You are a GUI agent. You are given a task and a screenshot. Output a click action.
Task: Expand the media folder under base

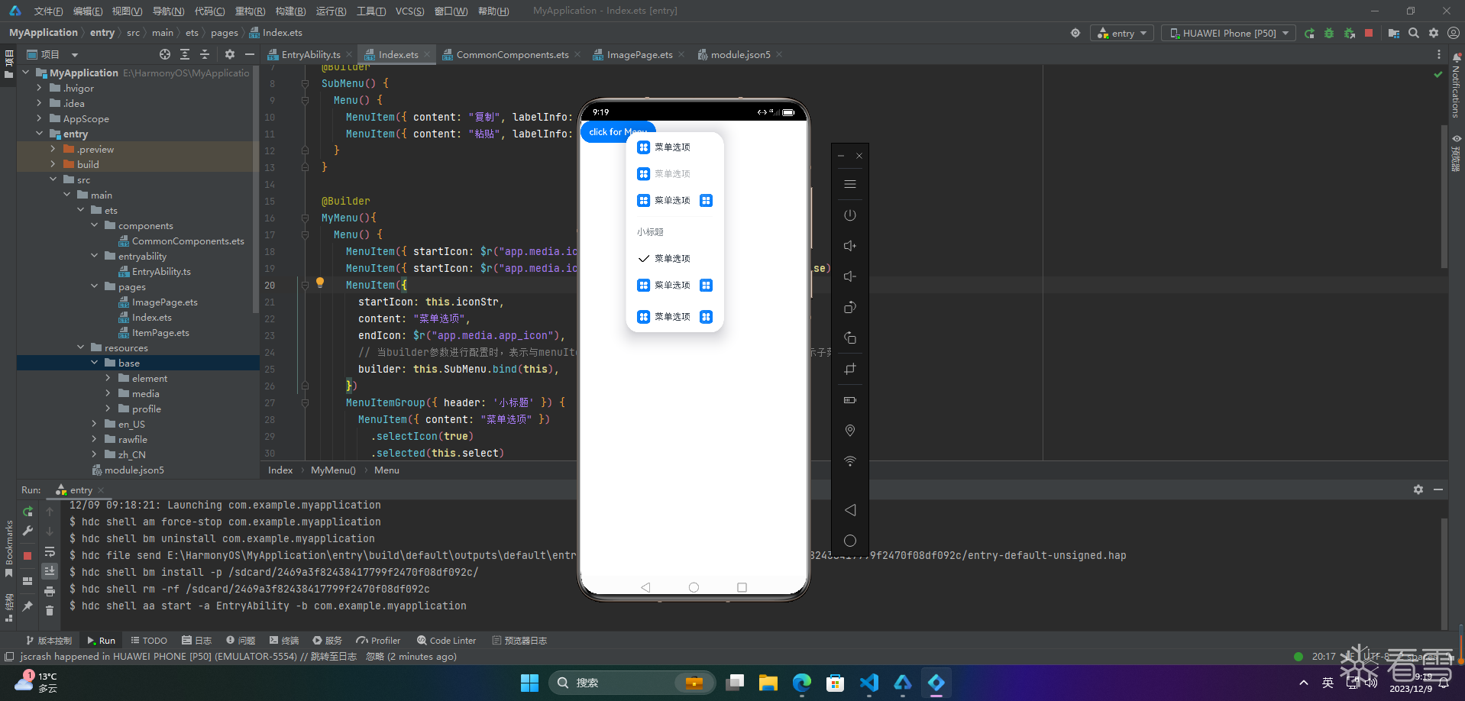pyautogui.click(x=108, y=393)
